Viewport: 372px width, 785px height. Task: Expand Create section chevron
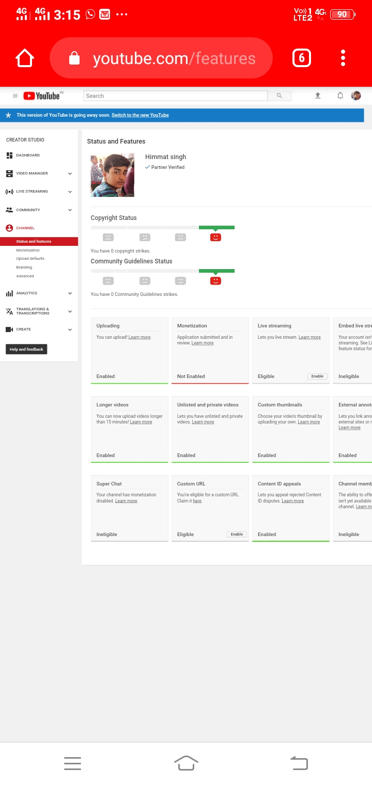click(70, 329)
